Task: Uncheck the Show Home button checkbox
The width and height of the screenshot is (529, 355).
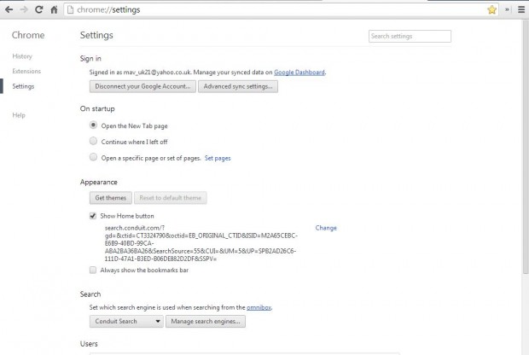Action: tap(93, 216)
